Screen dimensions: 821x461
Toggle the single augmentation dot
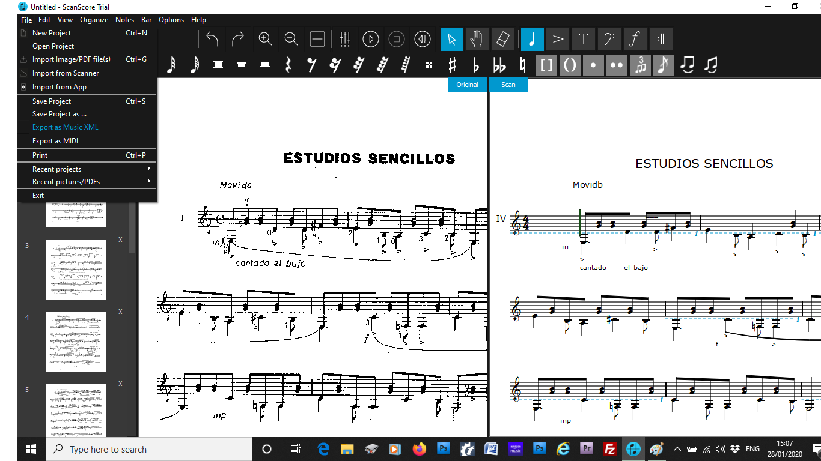coord(593,65)
